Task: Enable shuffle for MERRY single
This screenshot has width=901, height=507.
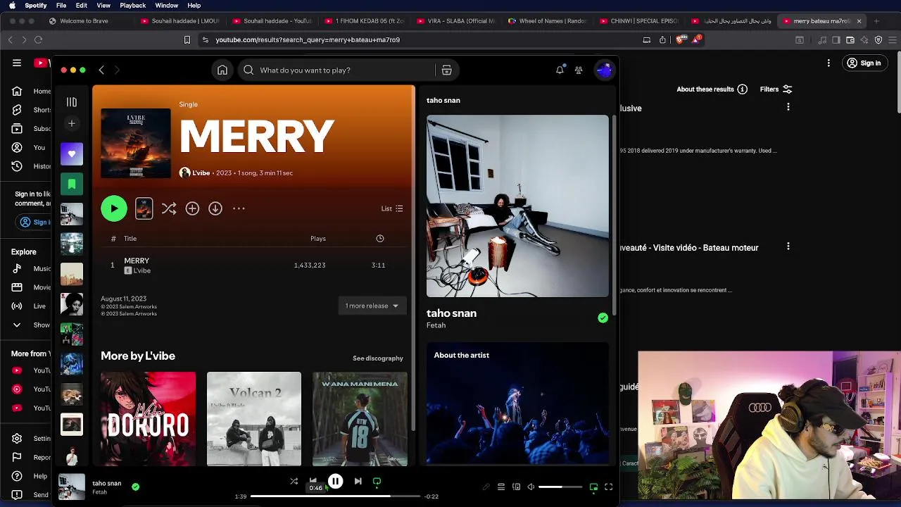Action: (x=169, y=208)
